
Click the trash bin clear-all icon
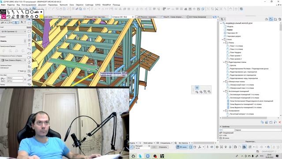(x=18, y=16)
